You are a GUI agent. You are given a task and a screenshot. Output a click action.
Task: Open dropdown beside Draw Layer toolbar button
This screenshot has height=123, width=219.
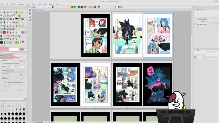pyautogui.click(x=87, y=7)
